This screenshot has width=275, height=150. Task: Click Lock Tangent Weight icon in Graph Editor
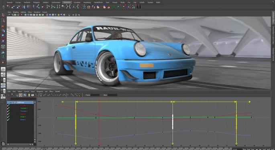coord(79,95)
